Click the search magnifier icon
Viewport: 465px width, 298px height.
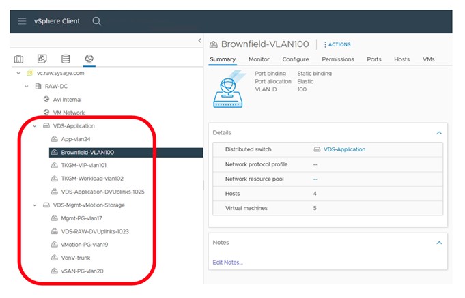coord(97,21)
